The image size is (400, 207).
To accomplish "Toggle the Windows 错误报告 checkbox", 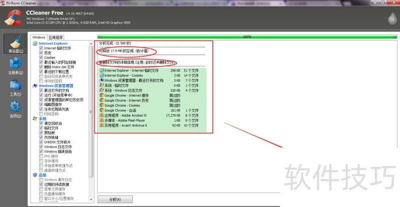I will point(41,151).
